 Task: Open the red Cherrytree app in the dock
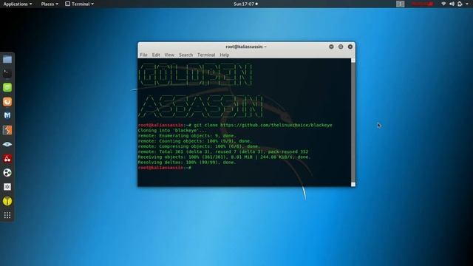(x=7, y=158)
